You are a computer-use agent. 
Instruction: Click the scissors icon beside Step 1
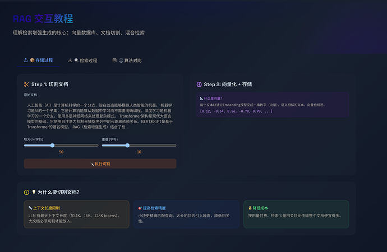26,84
